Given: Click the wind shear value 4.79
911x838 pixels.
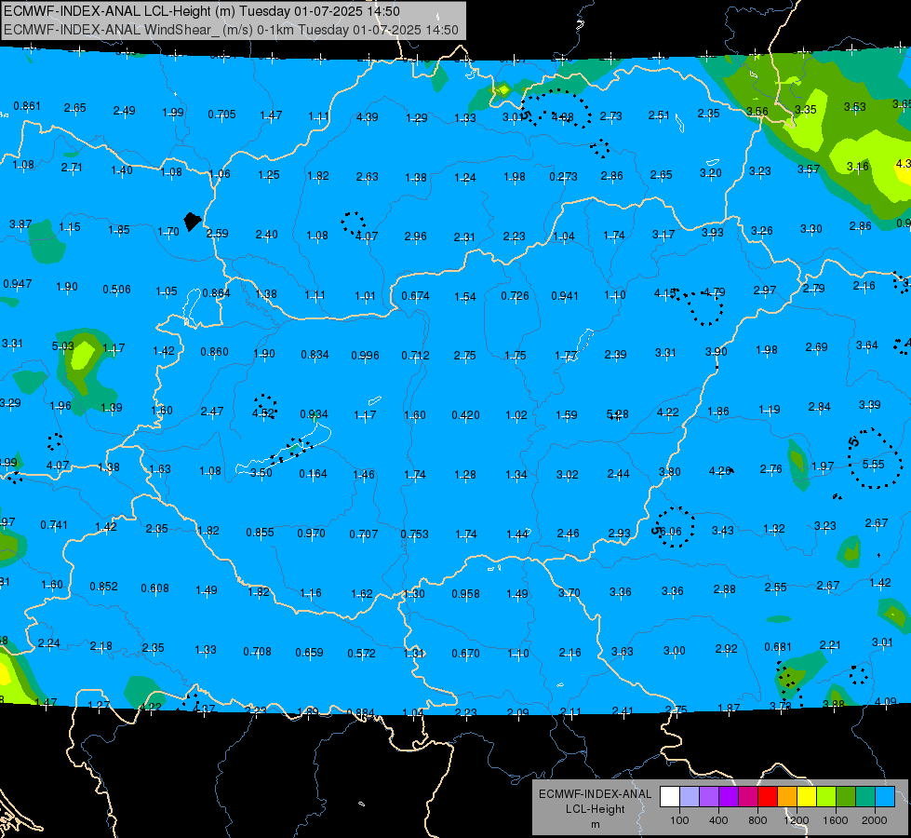Looking at the screenshot, I should coord(714,292).
